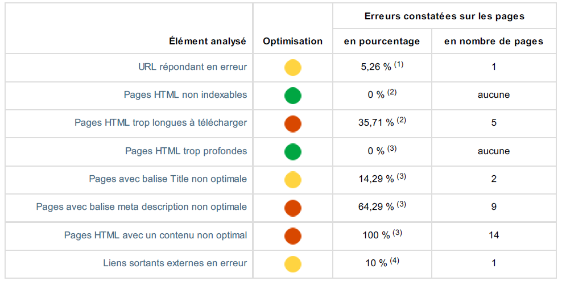Image resolution: width=562 pixels, height=281 pixels.
Task: Click red indicator for contenu non optimal
Action: [293, 235]
